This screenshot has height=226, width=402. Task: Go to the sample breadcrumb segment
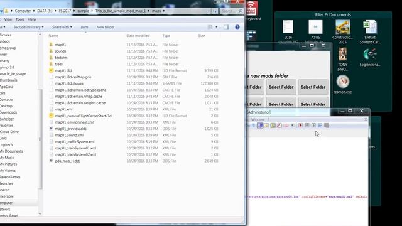click(x=83, y=11)
